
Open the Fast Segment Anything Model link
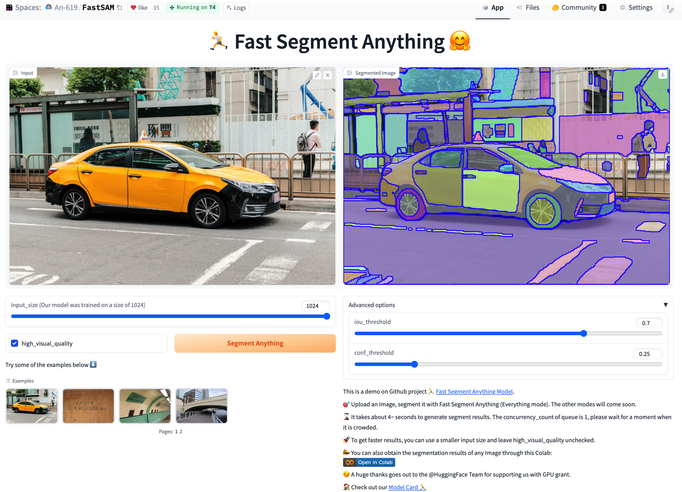click(474, 392)
